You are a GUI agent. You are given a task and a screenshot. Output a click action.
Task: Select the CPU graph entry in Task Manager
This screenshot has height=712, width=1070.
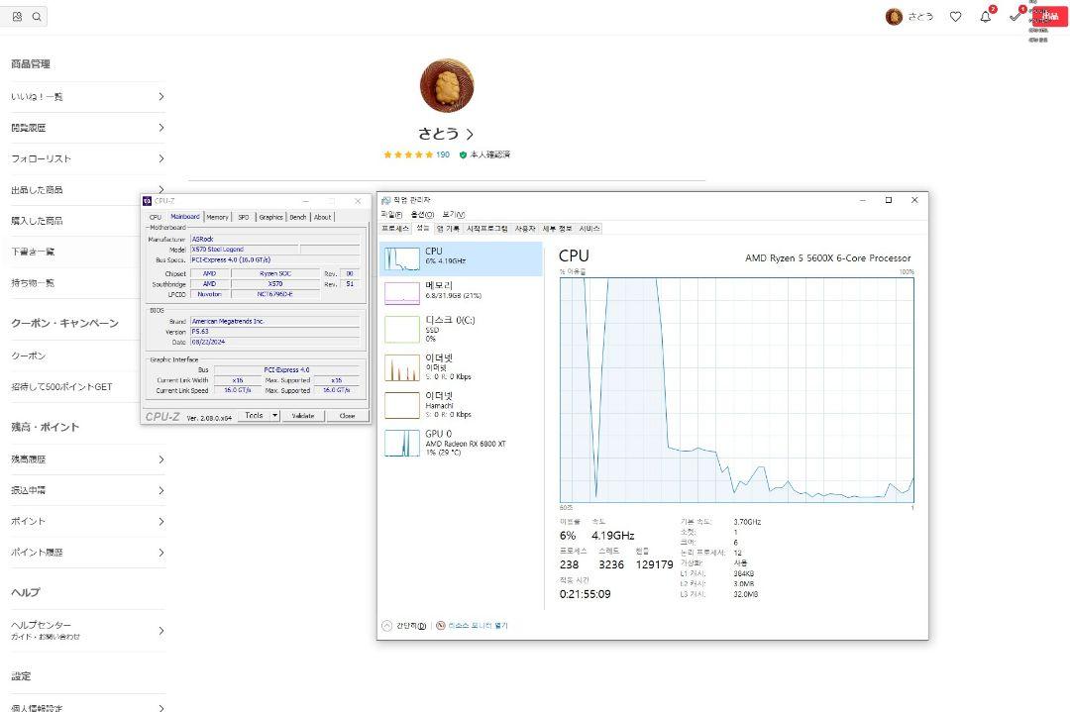pyautogui.click(x=462, y=258)
